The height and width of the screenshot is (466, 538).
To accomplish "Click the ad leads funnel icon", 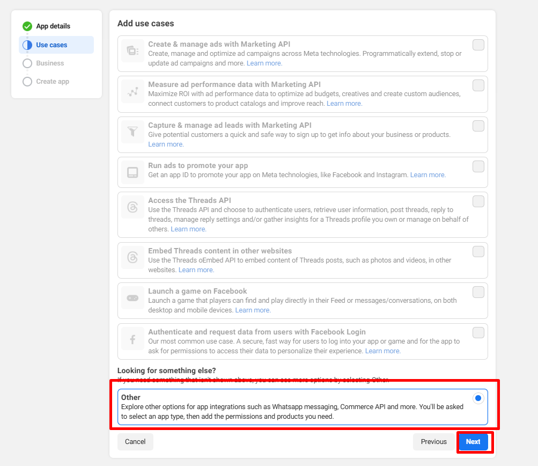I will tap(132, 132).
